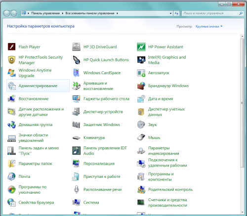Open the Параметры папок link
The image size is (247, 216).
coord(35,164)
